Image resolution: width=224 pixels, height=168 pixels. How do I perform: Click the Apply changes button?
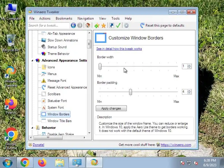point(111,108)
